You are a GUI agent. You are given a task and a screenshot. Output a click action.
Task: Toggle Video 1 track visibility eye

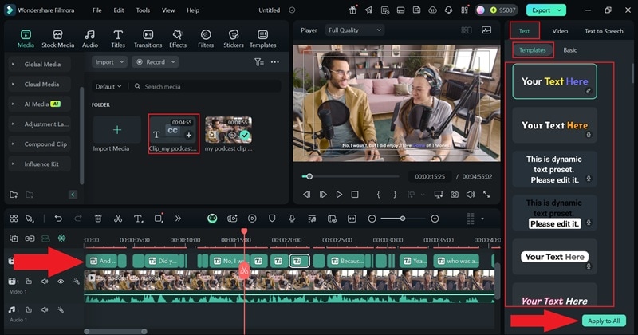click(x=61, y=282)
